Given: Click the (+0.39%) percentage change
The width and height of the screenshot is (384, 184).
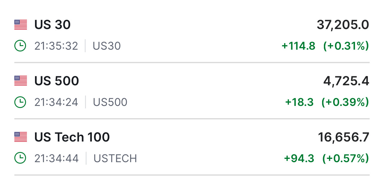Looking at the screenshot, I should click(x=345, y=102).
